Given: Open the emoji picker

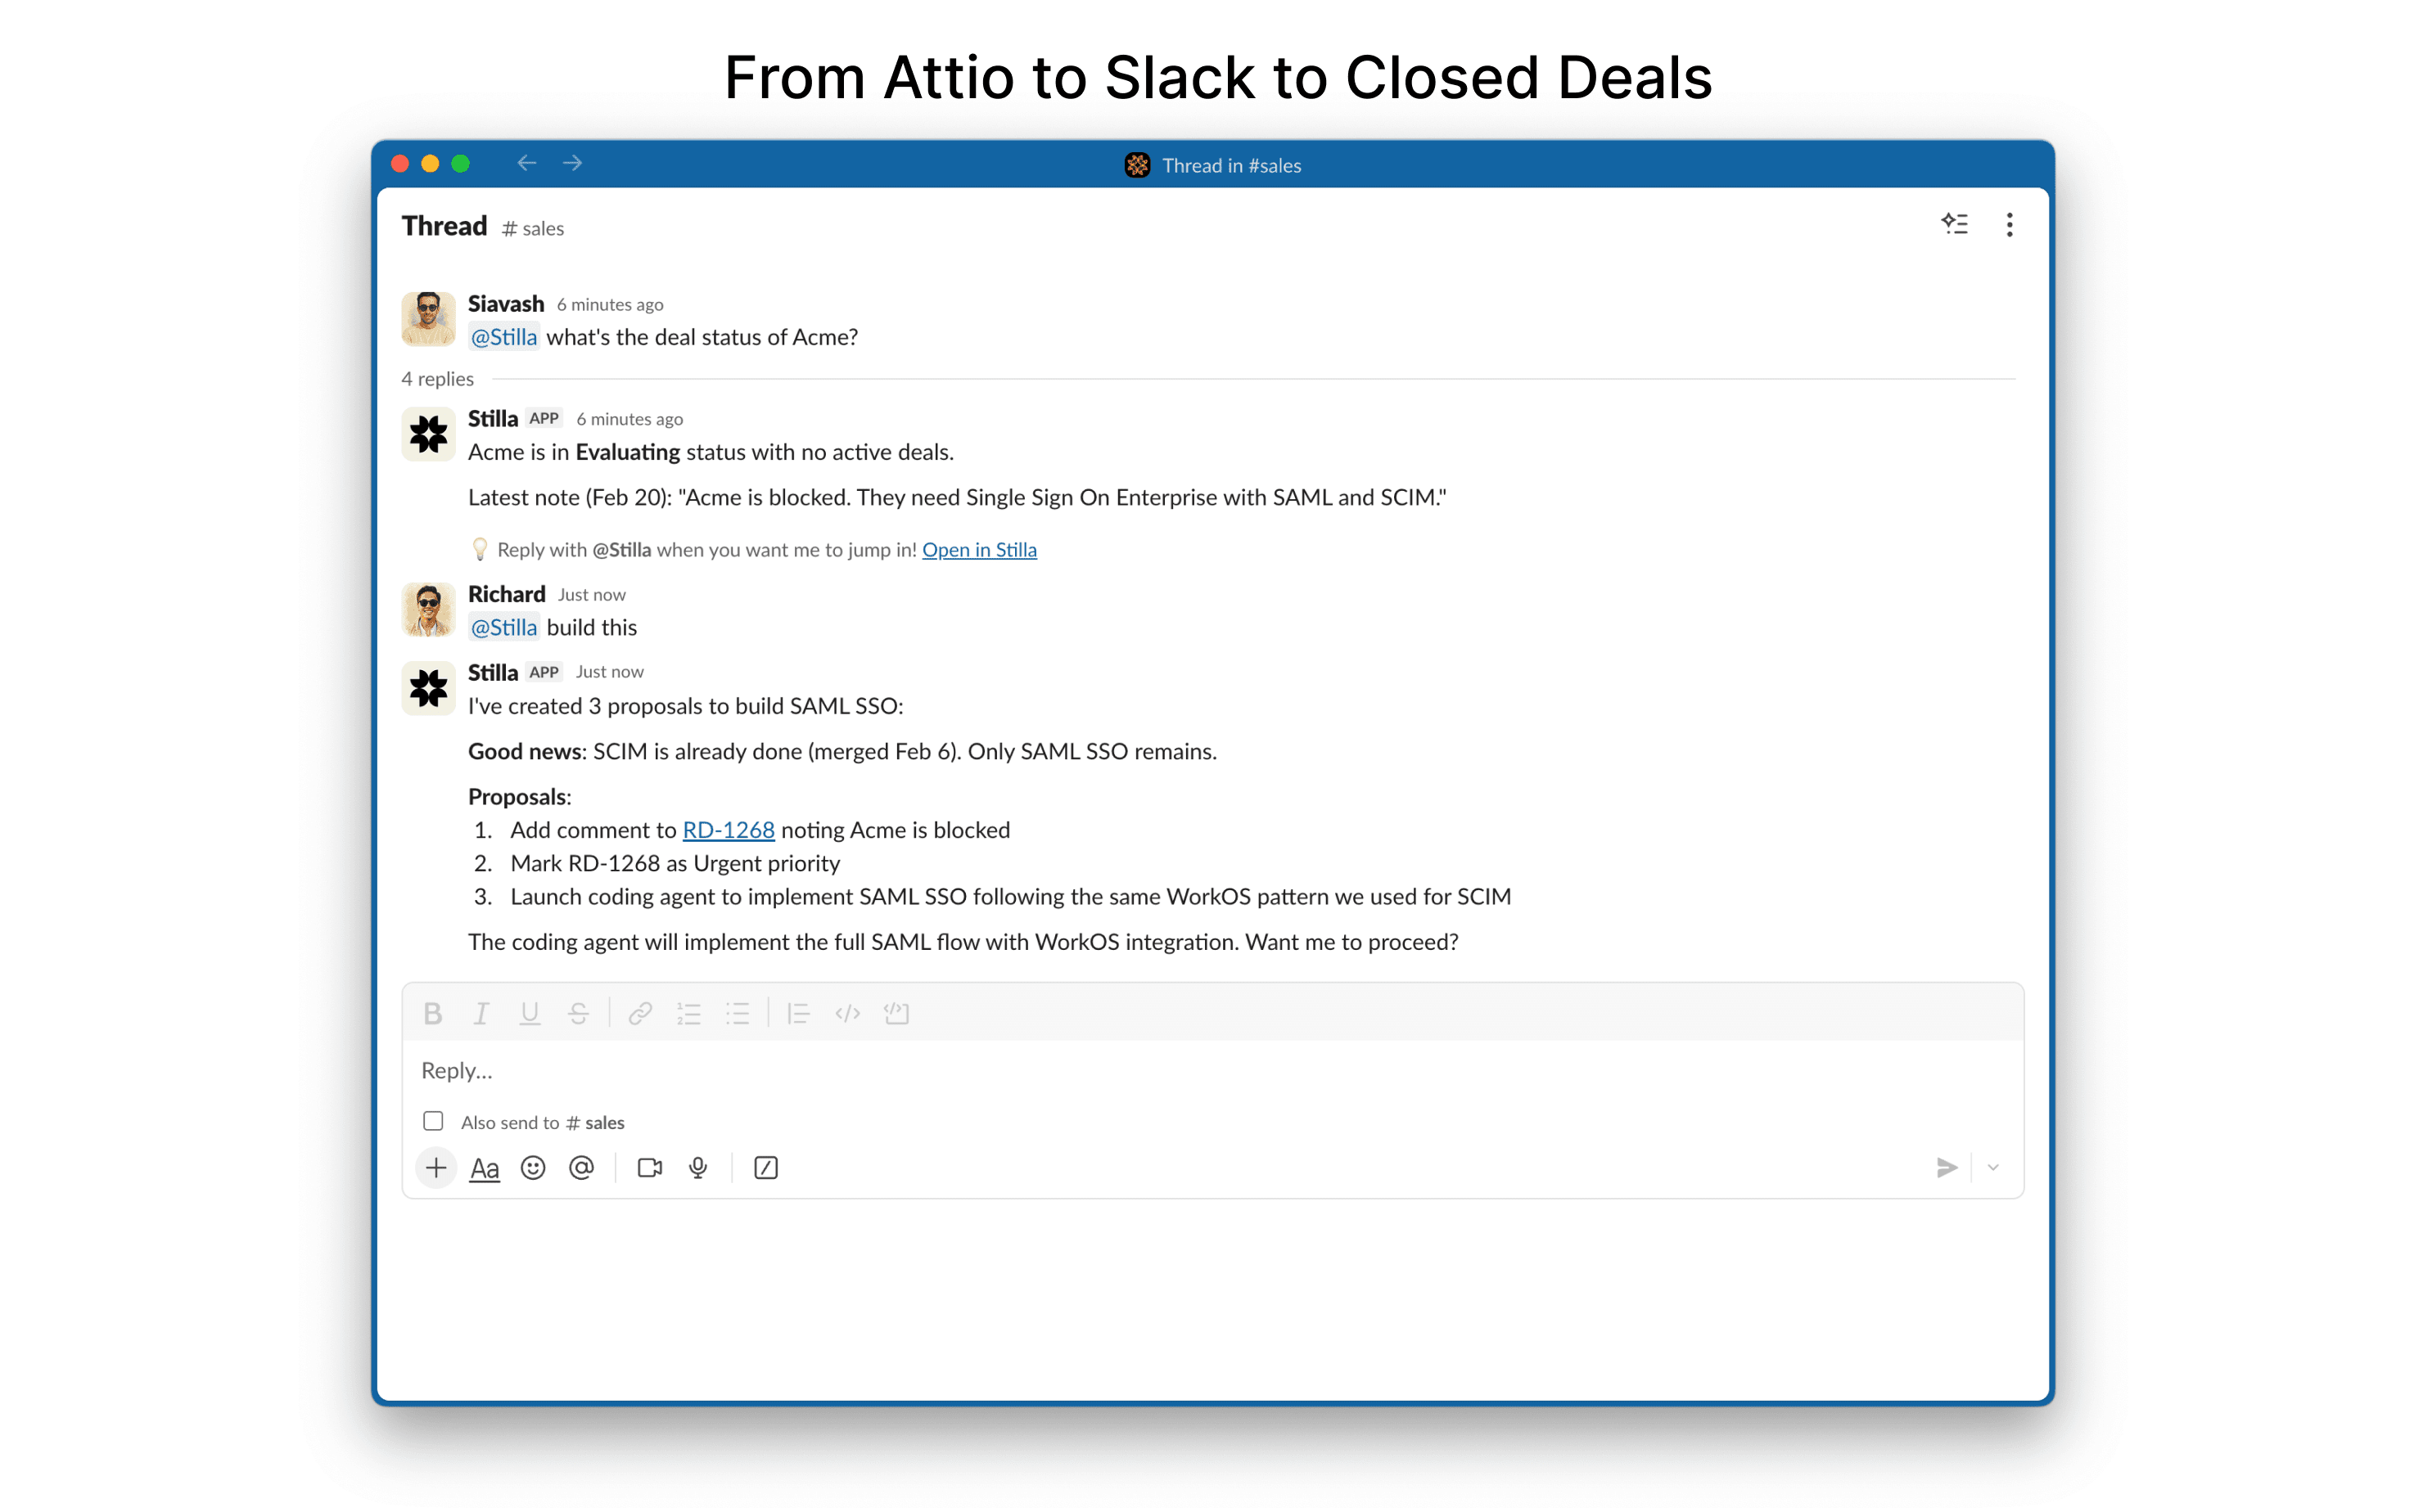Looking at the screenshot, I should click(x=533, y=1167).
